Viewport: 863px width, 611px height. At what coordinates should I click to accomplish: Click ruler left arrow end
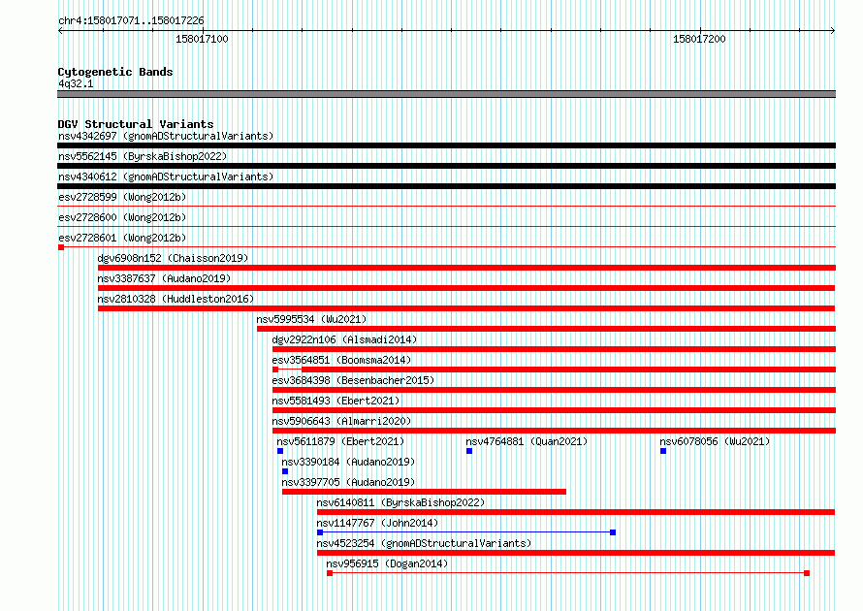click(x=60, y=30)
